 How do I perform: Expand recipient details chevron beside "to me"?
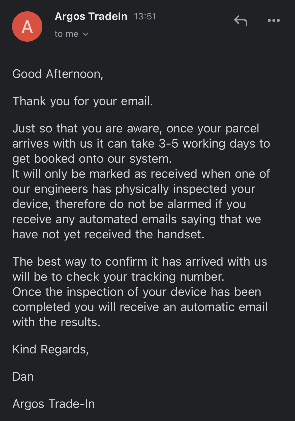pos(85,34)
